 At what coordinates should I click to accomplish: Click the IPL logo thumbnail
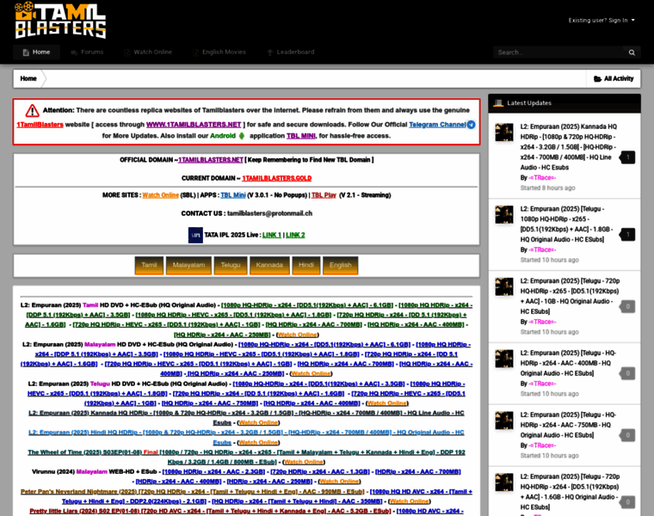(x=195, y=235)
